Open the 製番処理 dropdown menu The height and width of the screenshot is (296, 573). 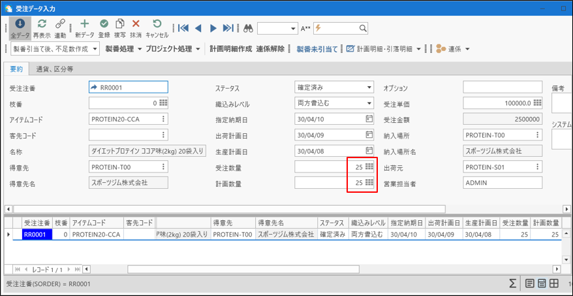click(139, 49)
